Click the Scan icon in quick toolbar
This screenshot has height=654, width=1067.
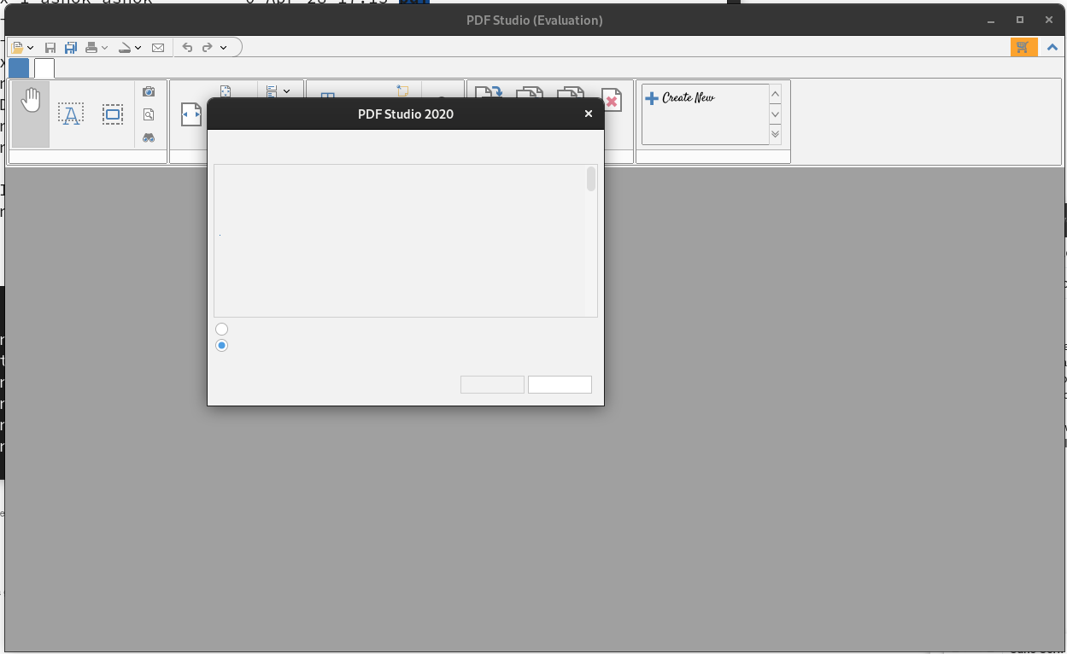tap(125, 48)
